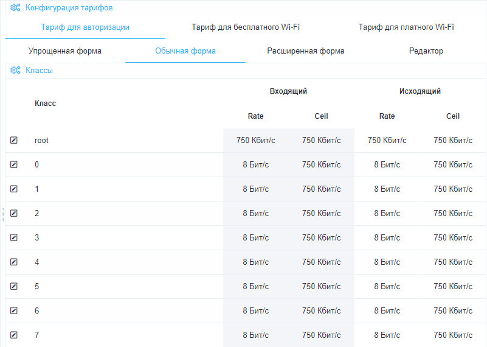Switch to Упрощенная форма tab
487x347 pixels.
coord(65,51)
